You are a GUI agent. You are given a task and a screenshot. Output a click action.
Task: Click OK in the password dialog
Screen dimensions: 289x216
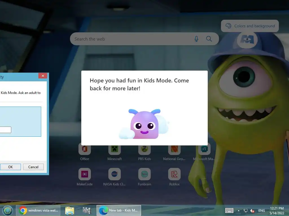pyautogui.click(x=10, y=167)
